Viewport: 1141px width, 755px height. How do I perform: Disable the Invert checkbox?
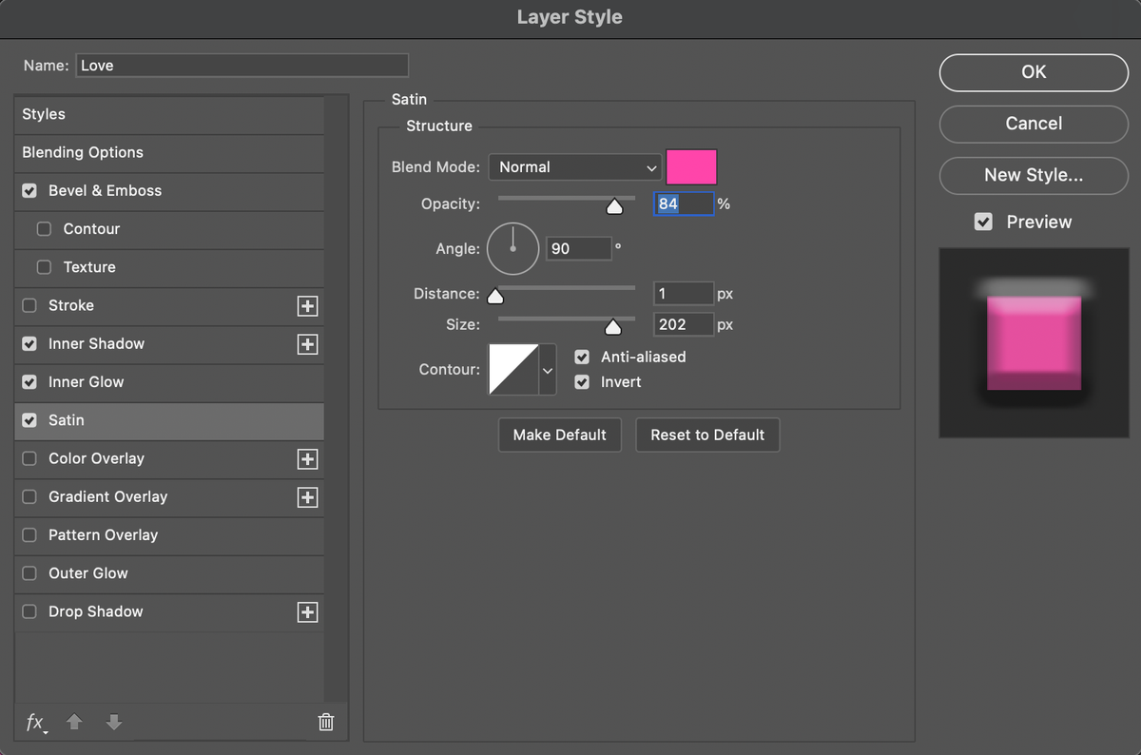pyautogui.click(x=582, y=382)
